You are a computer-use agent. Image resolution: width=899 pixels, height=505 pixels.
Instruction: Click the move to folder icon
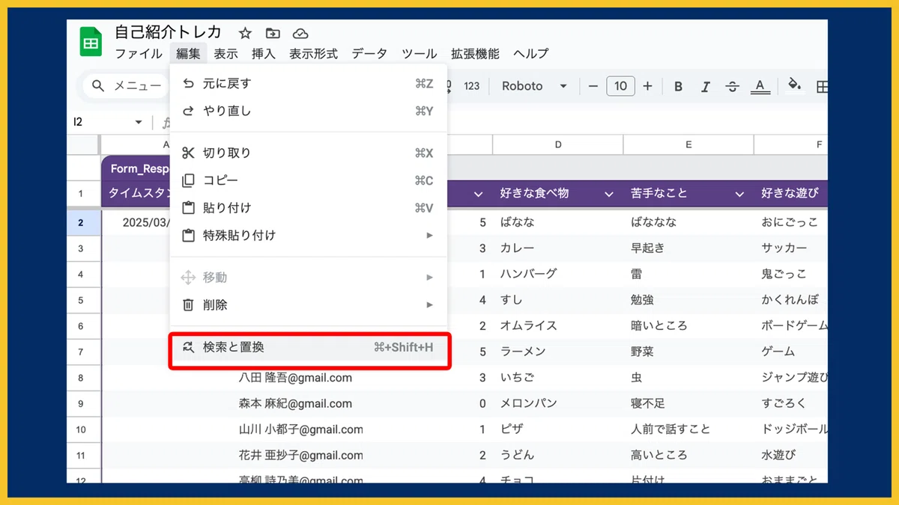(x=273, y=33)
